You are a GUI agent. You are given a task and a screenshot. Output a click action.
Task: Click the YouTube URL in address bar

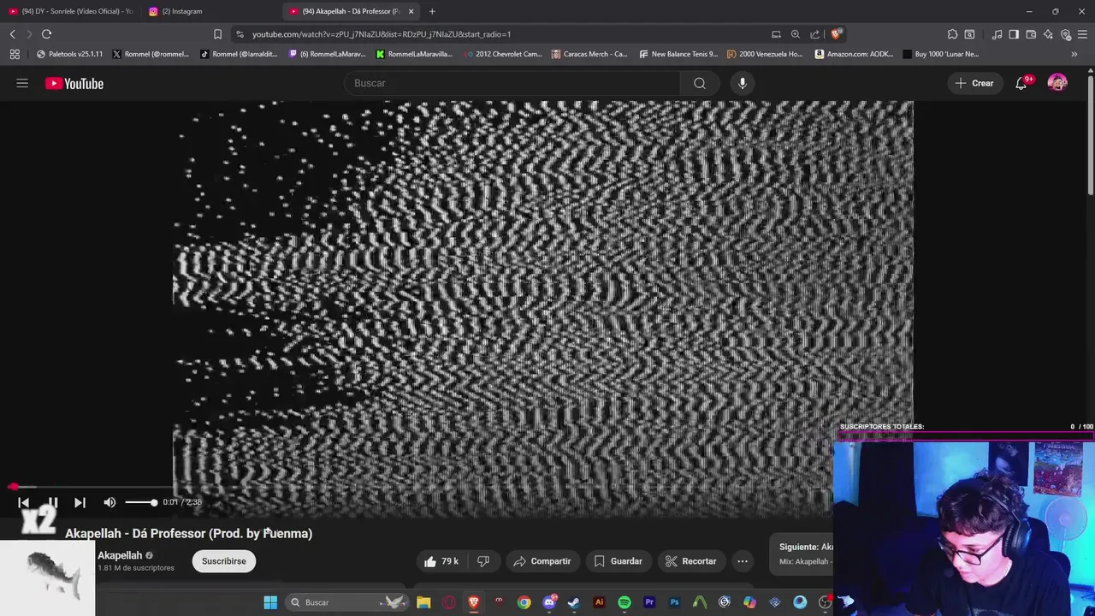(382, 34)
